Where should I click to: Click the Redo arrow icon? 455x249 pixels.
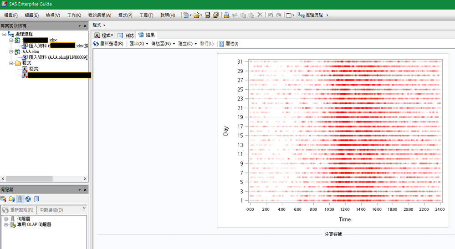pyautogui.click(x=279, y=15)
